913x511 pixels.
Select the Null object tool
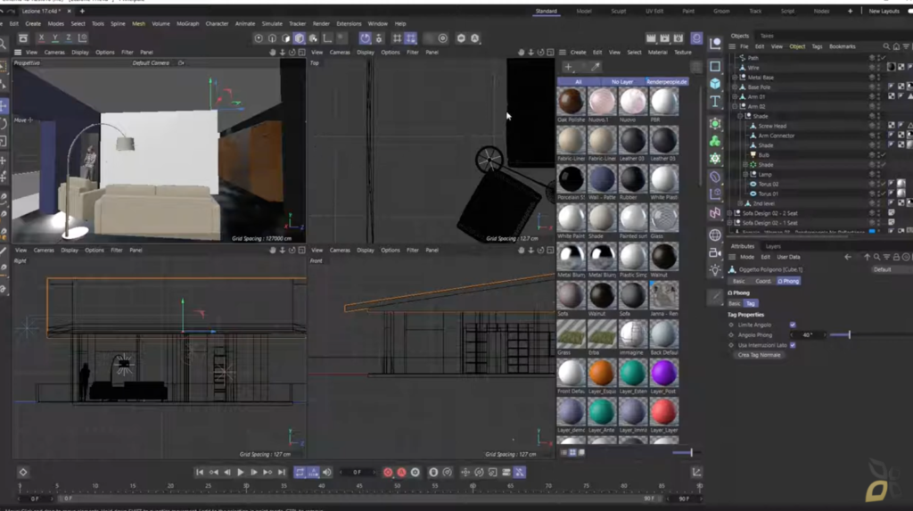coord(715,44)
